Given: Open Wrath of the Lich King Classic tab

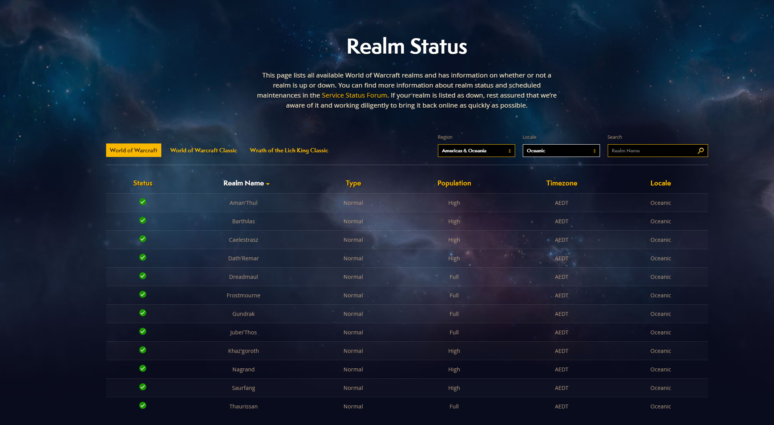Looking at the screenshot, I should pyautogui.click(x=289, y=150).
